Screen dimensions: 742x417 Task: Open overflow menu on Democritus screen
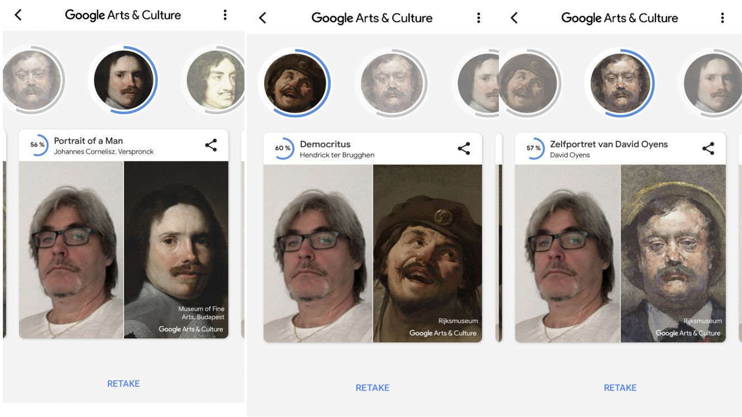(x=478, y=18)
